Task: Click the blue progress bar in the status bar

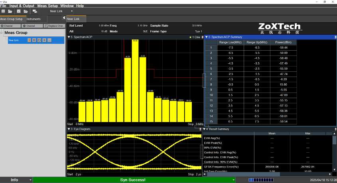Action: [261, 180]
